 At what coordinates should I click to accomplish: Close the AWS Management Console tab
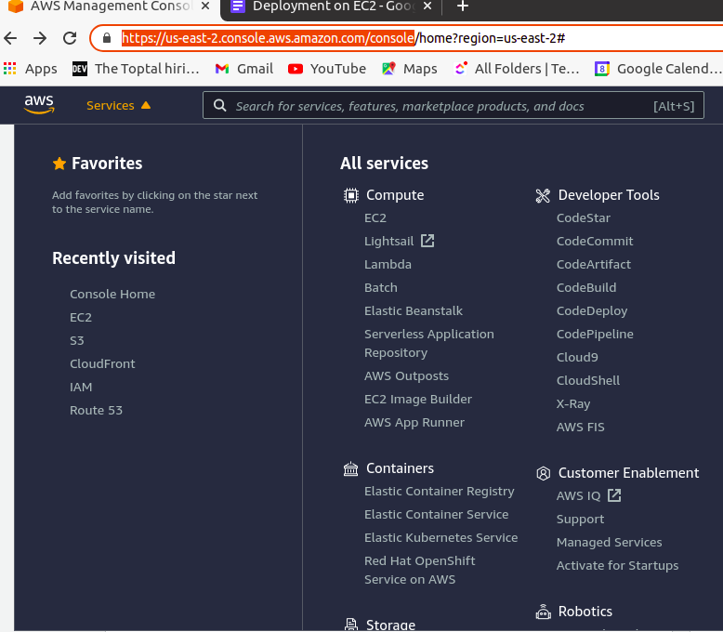[x=205, y=6]
